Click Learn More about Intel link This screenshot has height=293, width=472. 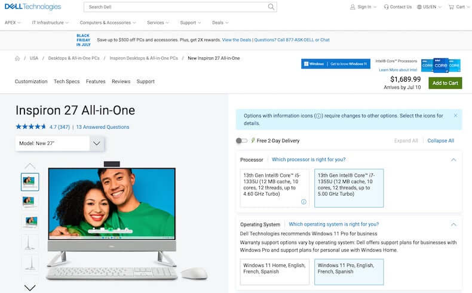[398, 70]
